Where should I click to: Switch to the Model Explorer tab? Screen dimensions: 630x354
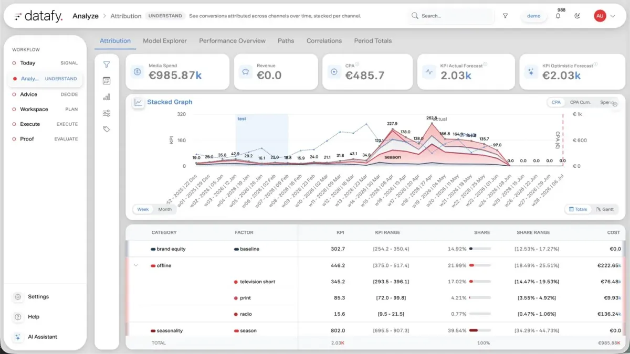[x=165, y=41]
